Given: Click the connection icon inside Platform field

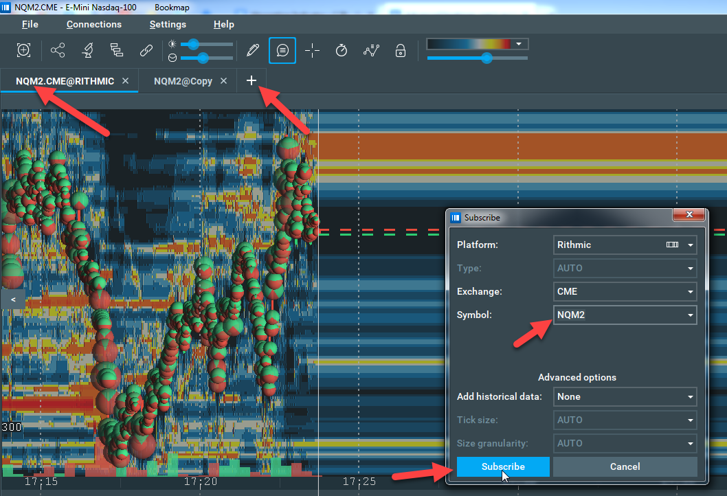Looking at the screenshot, I should click(x=672, y=245).
